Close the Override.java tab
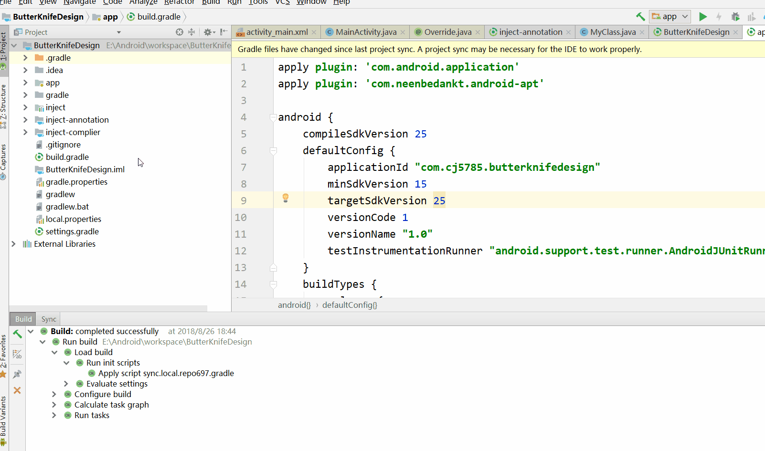 478,32
